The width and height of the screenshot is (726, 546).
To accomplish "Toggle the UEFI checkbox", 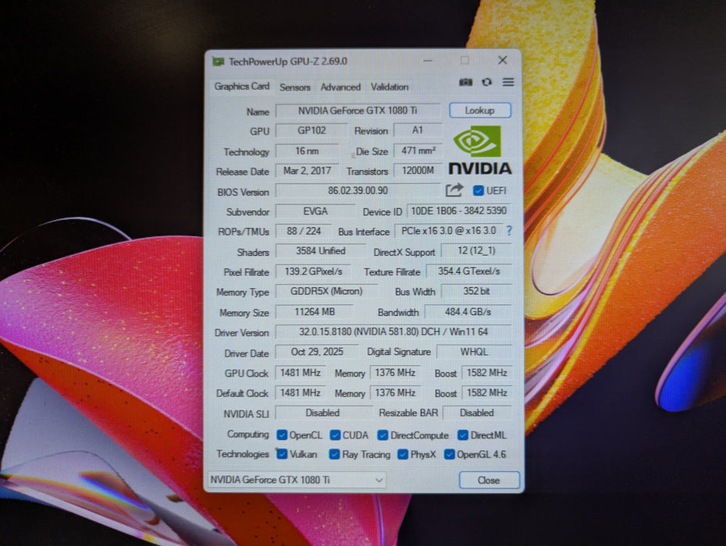I will pyautogui.click(x=479, y=190).
